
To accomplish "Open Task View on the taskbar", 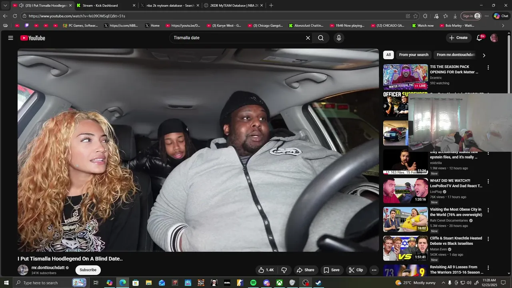I will tap(96, 283).
